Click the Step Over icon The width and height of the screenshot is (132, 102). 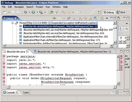click(86, 18)
